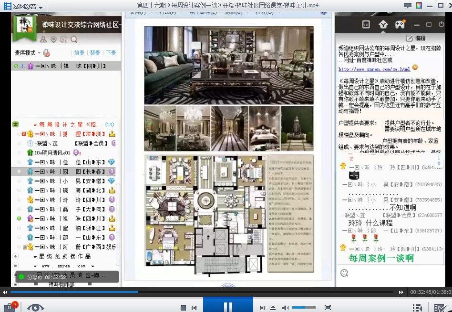Open the channel notes document icon
The image size is (452, 312).
pos(63,40)
